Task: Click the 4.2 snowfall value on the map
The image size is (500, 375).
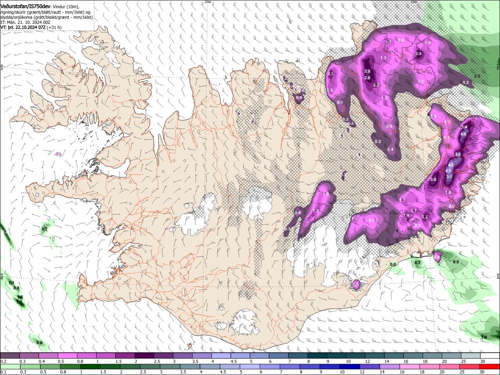Action: point(450,165)
